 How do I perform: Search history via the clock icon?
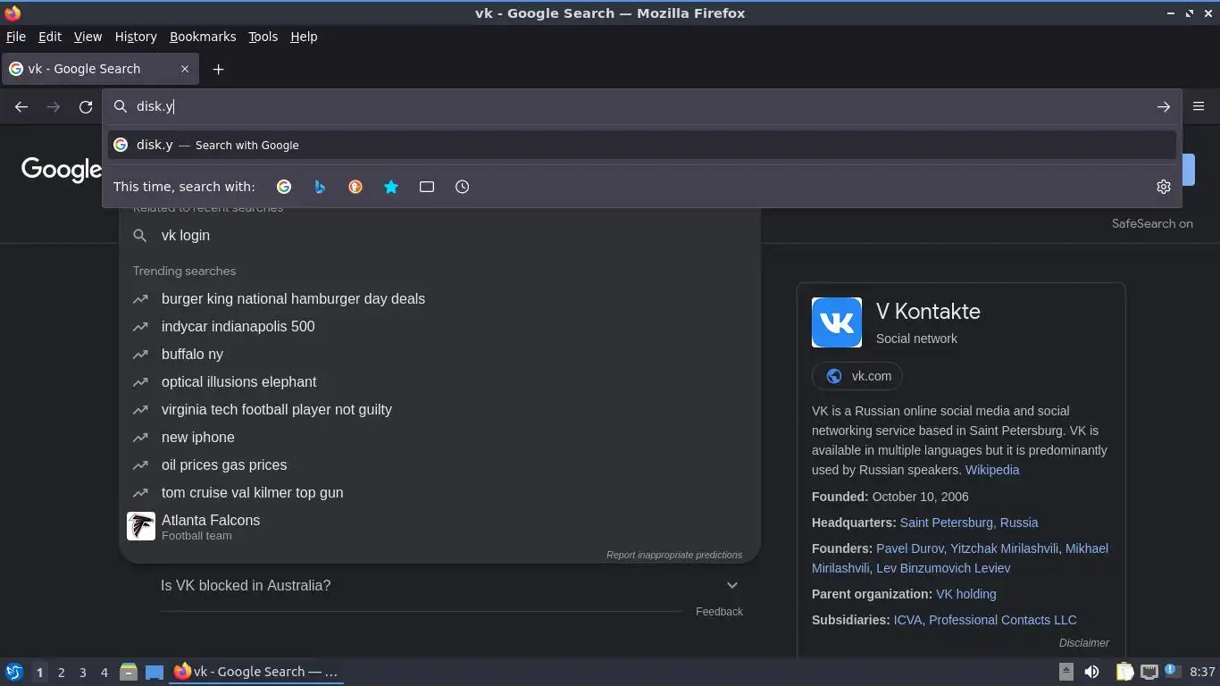463,187
